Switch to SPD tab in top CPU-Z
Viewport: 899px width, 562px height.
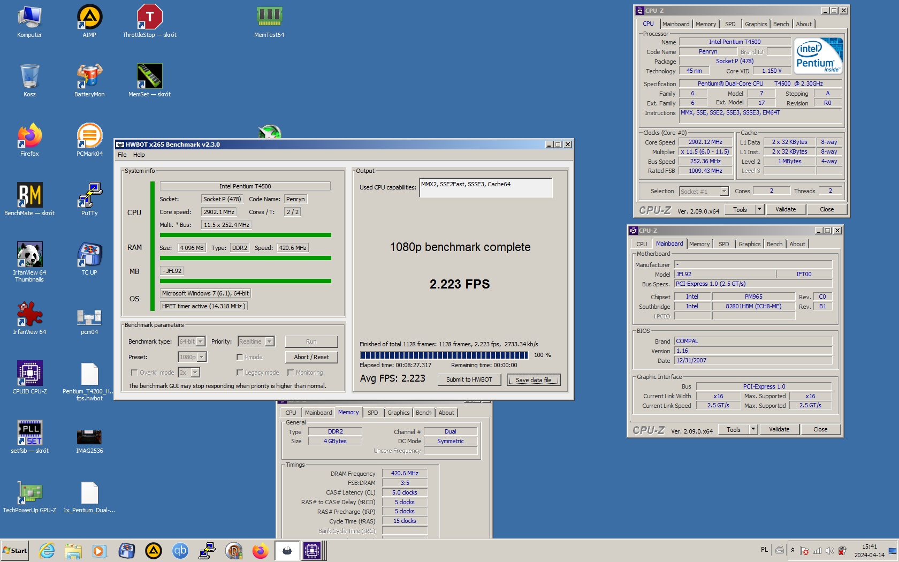pos(730,24)
